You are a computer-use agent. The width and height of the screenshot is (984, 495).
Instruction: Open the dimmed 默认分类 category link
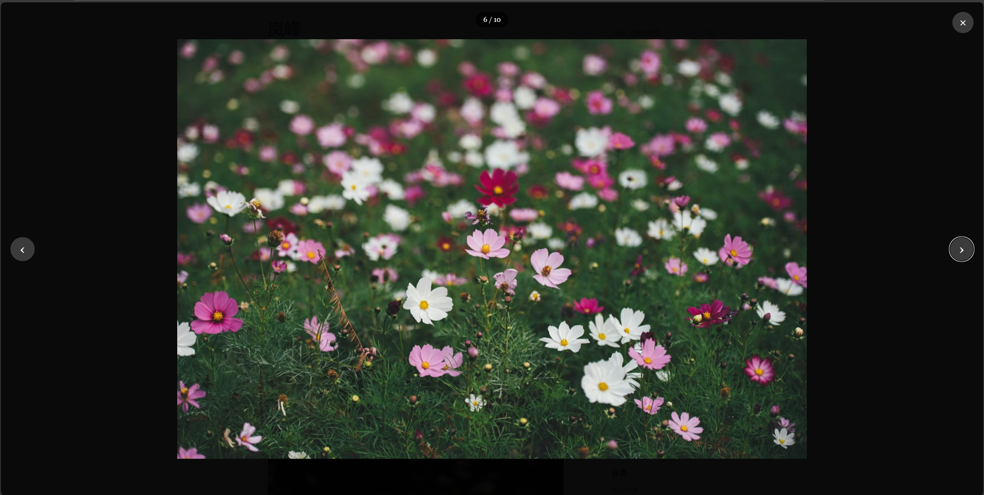pyautogui.click(x=625, y=490)
